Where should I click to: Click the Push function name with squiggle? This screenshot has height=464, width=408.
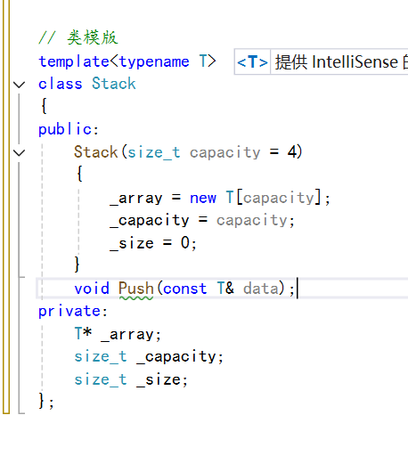click(136, 289)
